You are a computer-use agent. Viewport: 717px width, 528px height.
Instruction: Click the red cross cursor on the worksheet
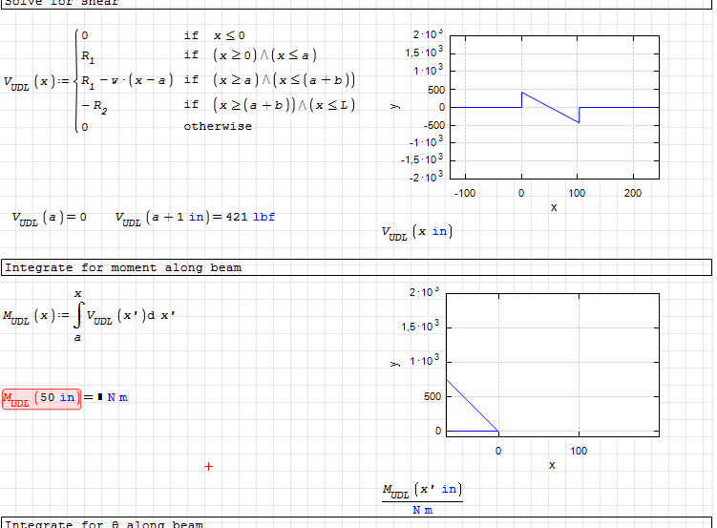click(208, 466)
